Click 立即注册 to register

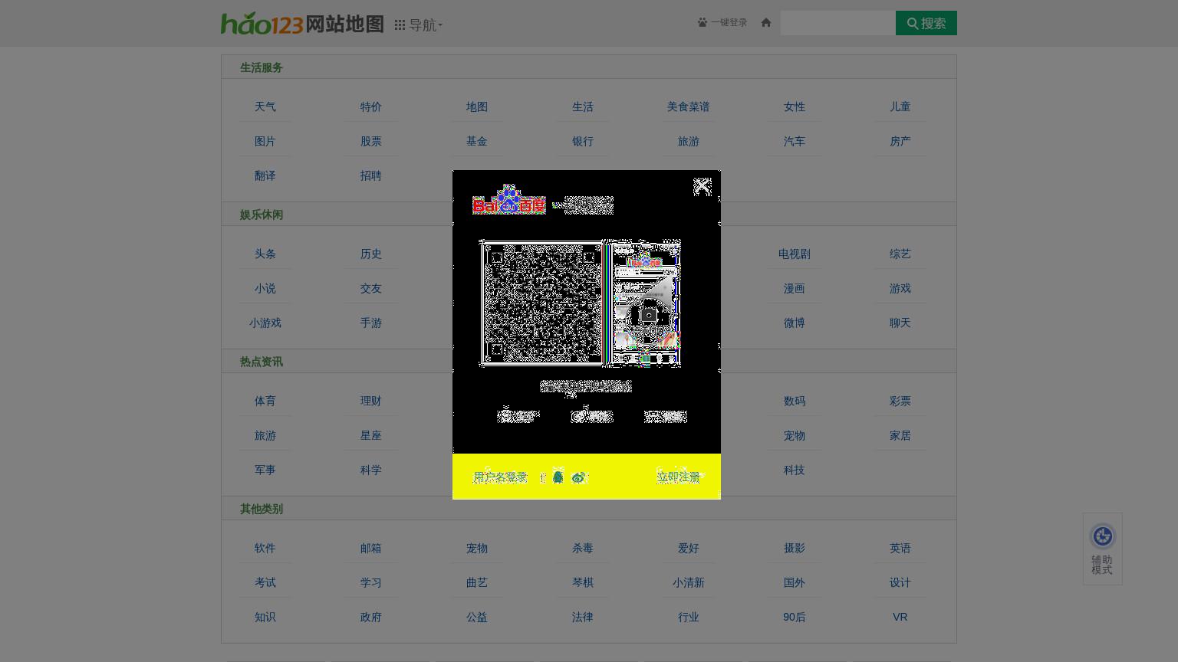678,477
